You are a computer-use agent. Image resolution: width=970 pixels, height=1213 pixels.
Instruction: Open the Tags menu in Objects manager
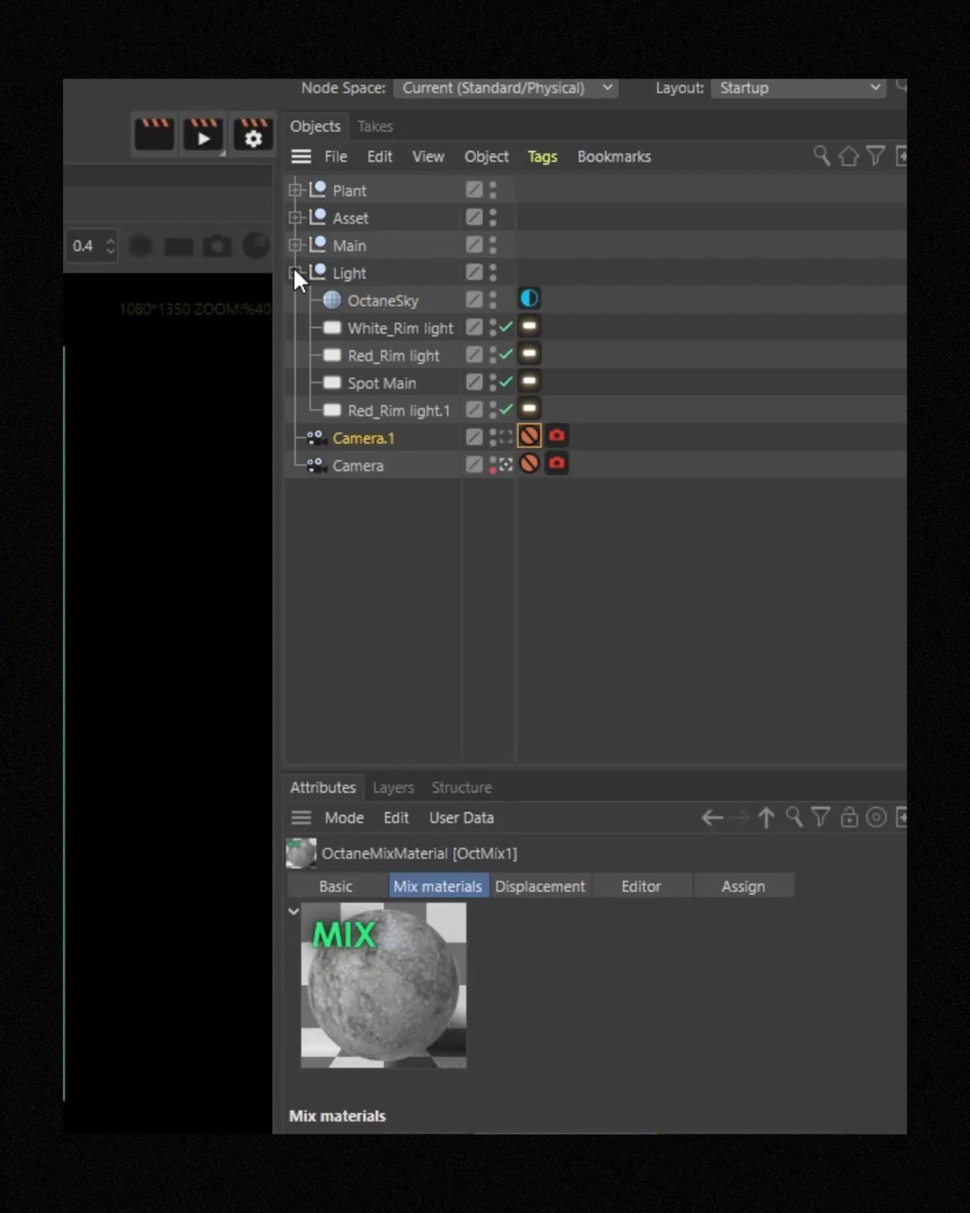click(542, 157)
